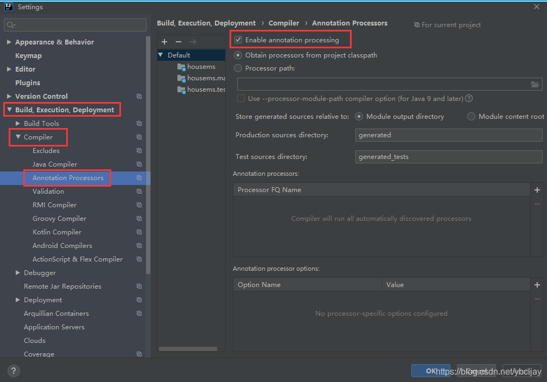Click project-level icon beside Version Control
547x382 pixels.
[139, 96]
